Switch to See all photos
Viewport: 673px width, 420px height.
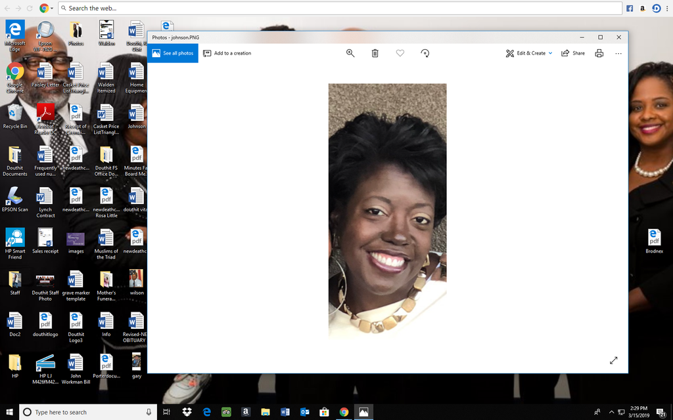[x=172, y=53]
